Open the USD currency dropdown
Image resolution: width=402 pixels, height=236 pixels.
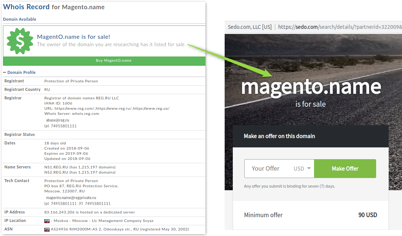tap(302, 169)
